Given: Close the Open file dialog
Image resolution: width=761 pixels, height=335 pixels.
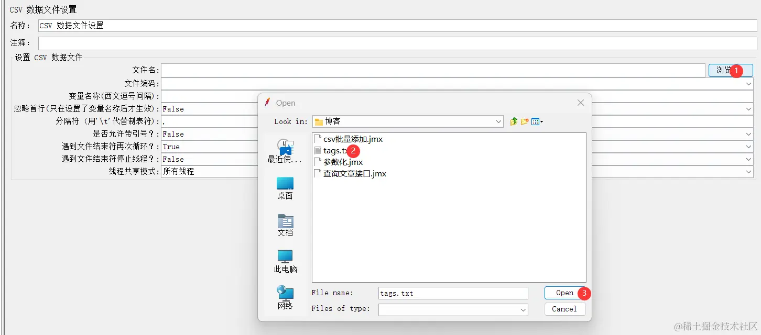Looking at the screenshot, I should click(x=581, y=103).
